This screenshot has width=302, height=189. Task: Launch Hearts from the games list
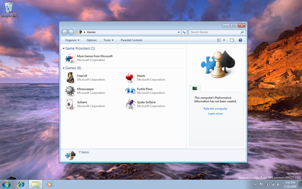click(130, 78)
